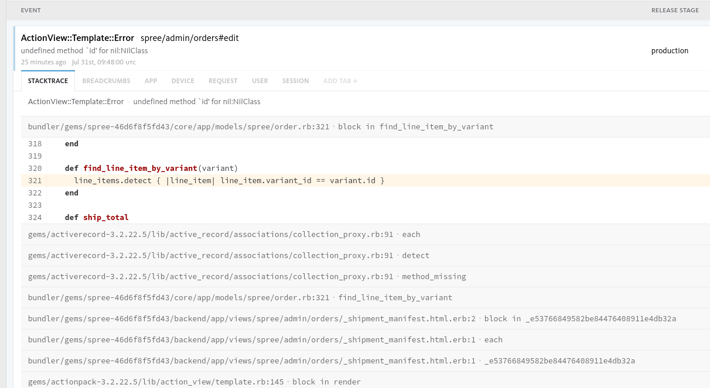Click the Event column header
Viewport: 710px width, 388px height.
pyautogui.click(x=31, y=11)
